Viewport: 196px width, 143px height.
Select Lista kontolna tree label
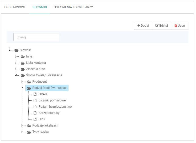pos(36,63)
